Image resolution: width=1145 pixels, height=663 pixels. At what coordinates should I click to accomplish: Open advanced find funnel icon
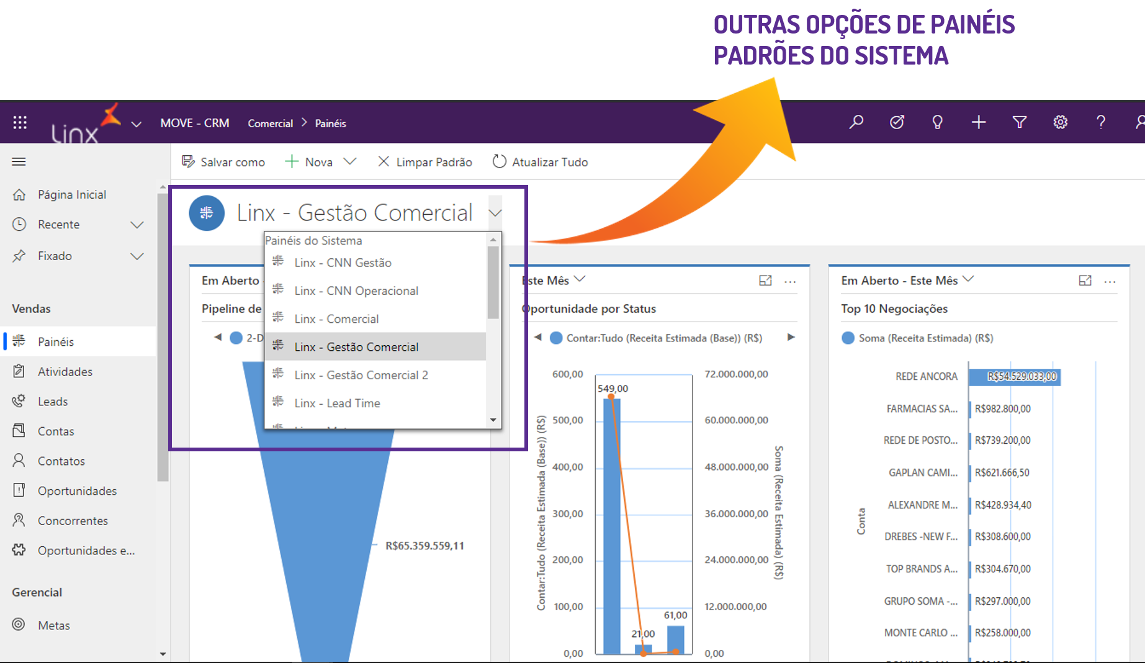coord(1020,122)
